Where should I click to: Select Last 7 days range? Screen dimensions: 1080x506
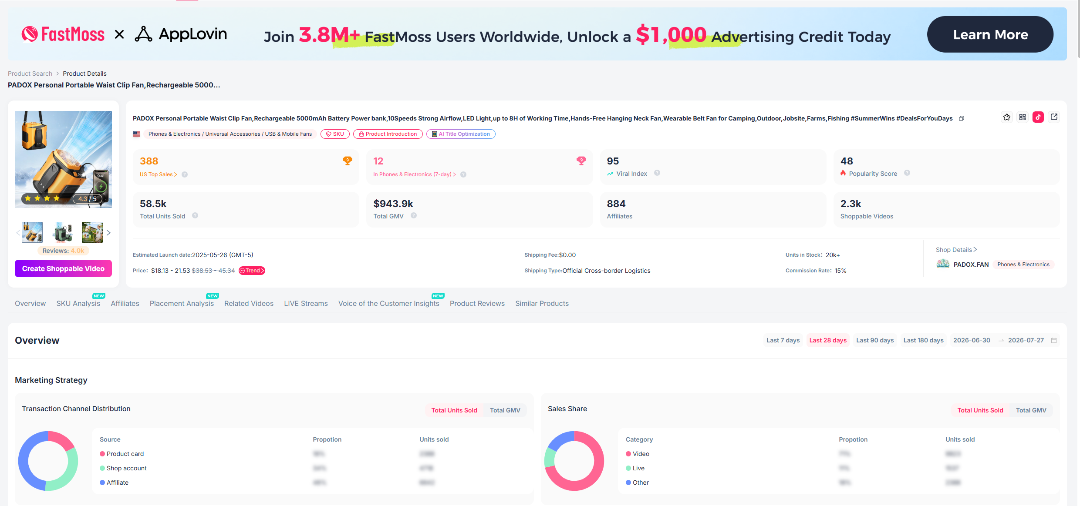[x=783, y=340]
